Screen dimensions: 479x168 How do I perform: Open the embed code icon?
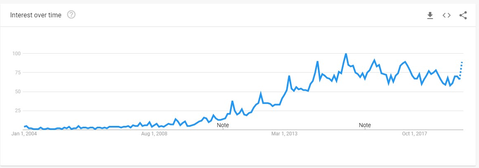coord(447,15)
